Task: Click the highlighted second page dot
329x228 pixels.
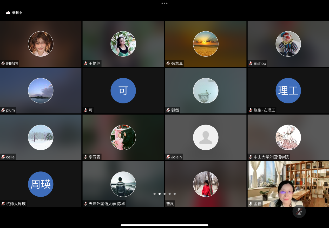Action: click(x=160, y=194)
